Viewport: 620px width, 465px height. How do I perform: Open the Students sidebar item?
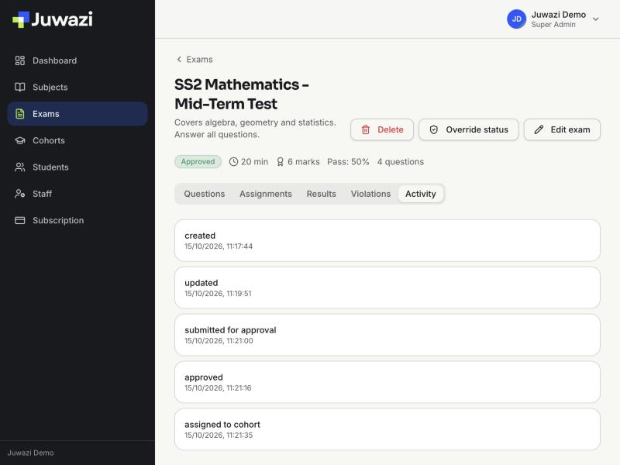tap(77, 167)
